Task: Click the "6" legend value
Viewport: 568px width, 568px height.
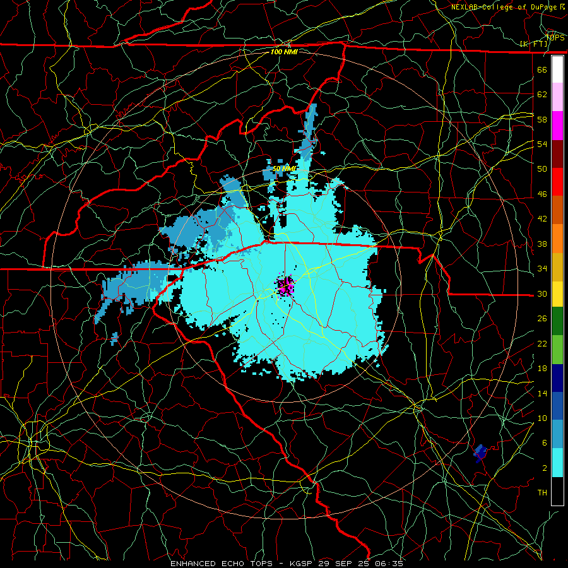Action: tap(544, 443)
